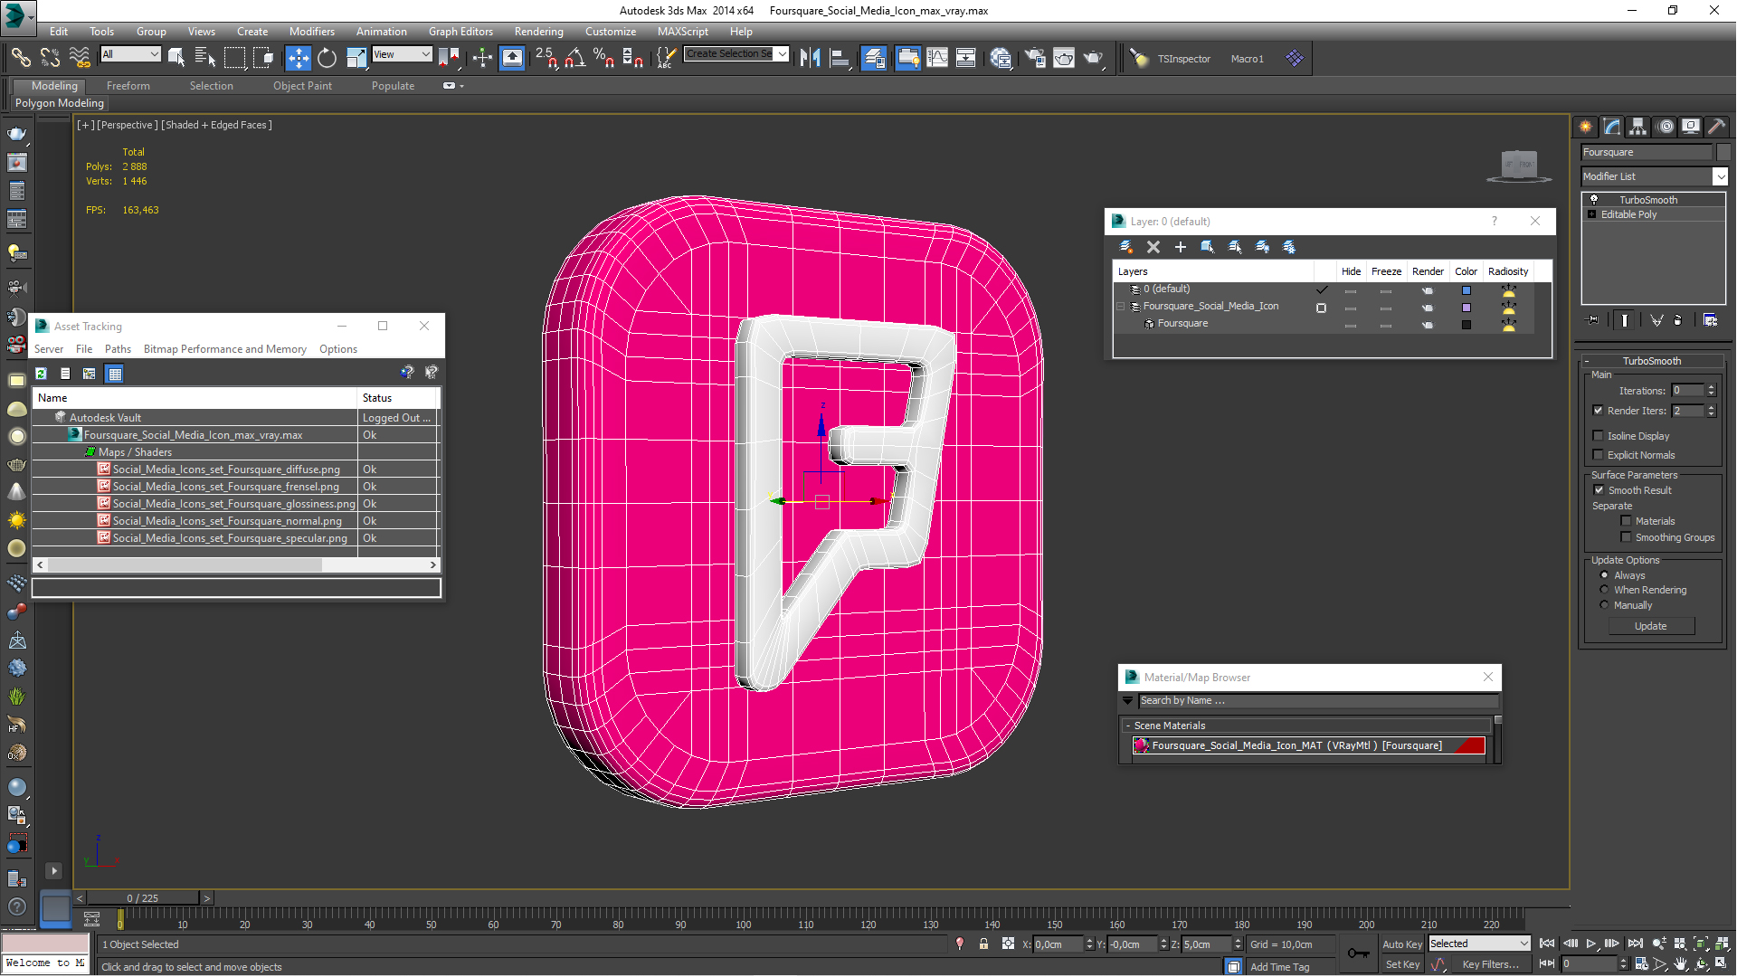Collapse Scene Materials group

point(1128,726)
